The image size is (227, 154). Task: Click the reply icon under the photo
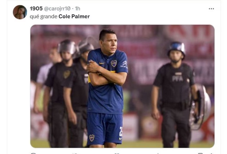pos(33,153)
